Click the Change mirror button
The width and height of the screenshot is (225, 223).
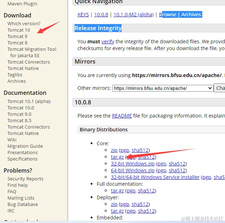click(219, 88)
